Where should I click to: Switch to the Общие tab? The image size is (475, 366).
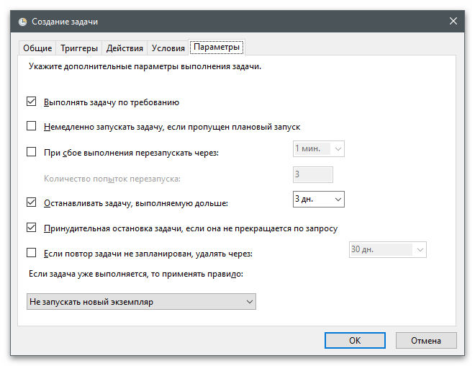(37, 48)
